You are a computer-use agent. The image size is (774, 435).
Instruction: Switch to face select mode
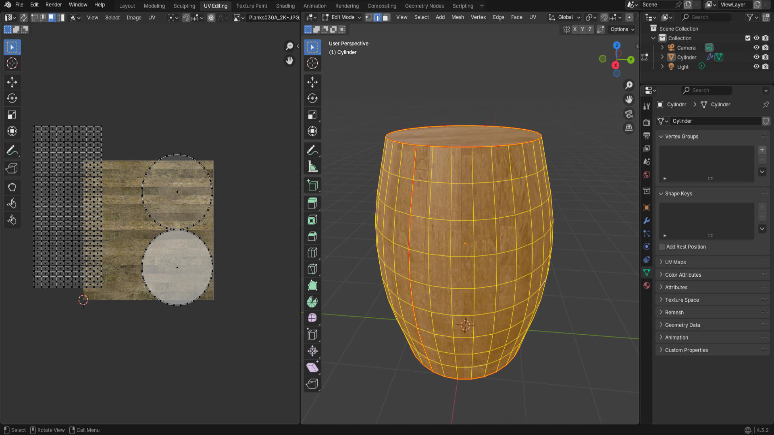[x=386, y=17]
